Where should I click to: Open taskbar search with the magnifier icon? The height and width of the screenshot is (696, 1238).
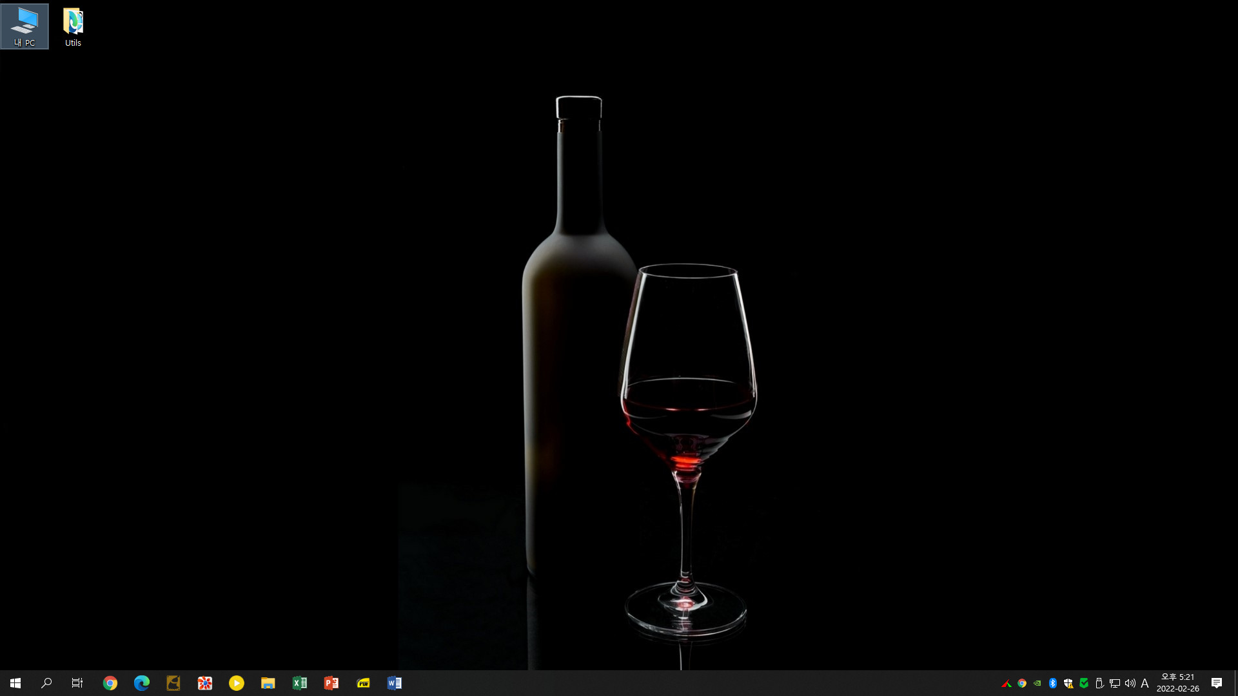(46, 683)
